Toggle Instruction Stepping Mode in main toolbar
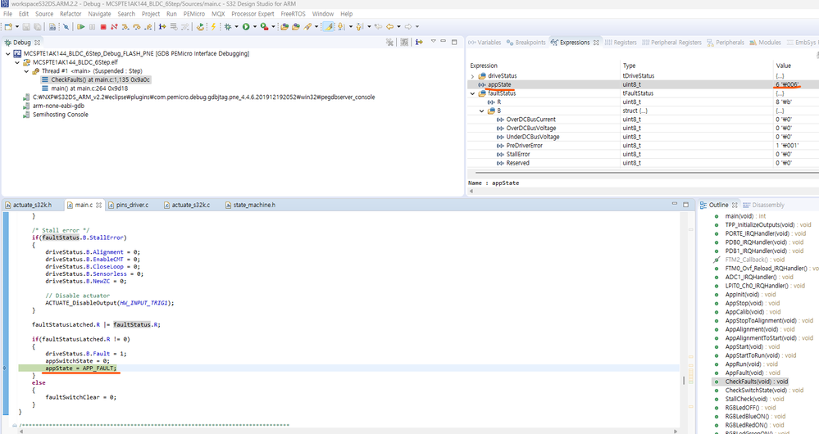 pyautogui.click(x=162, y=26)
